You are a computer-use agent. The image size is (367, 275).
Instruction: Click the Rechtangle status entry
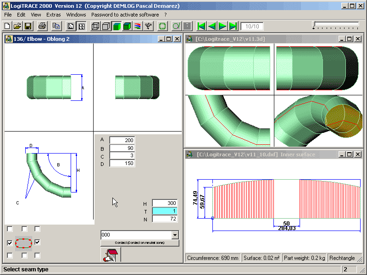(342, 258)
